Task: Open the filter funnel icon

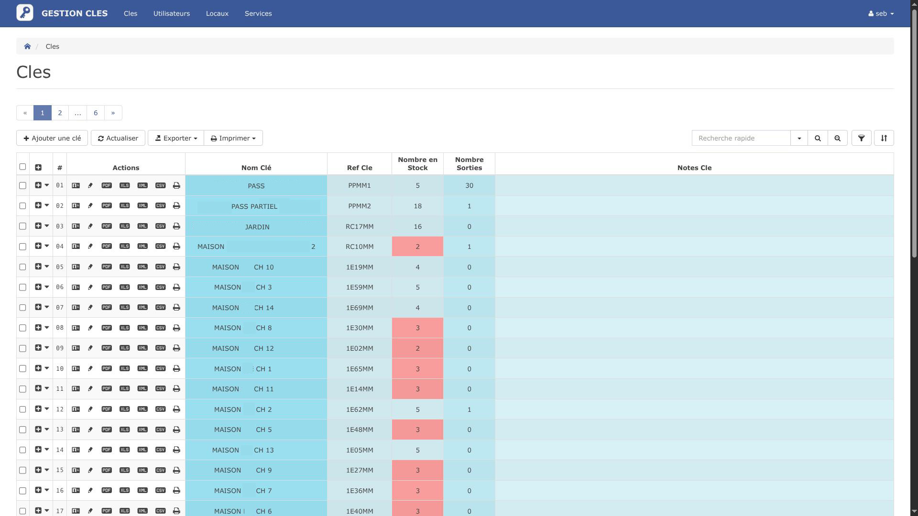Action: (x=861, y=138)
